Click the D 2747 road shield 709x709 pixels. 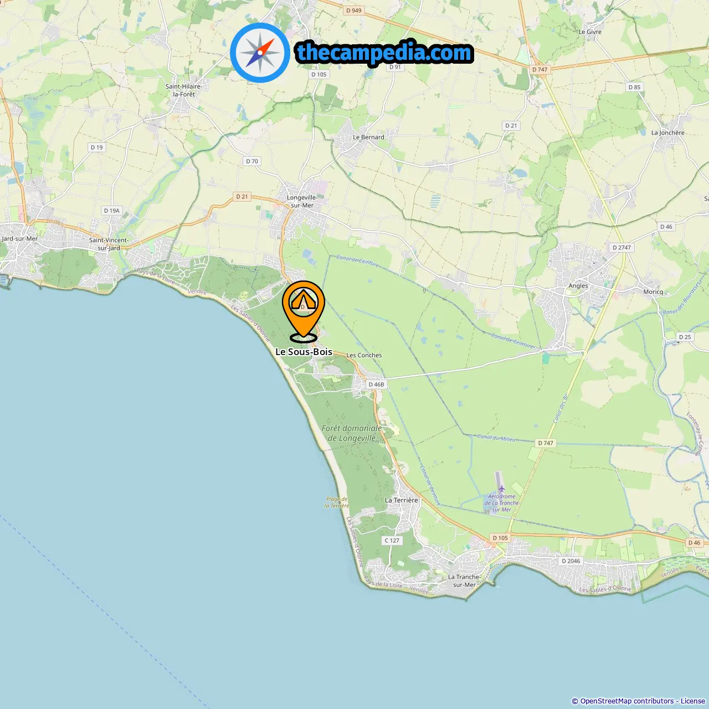(x=621, y=248)
